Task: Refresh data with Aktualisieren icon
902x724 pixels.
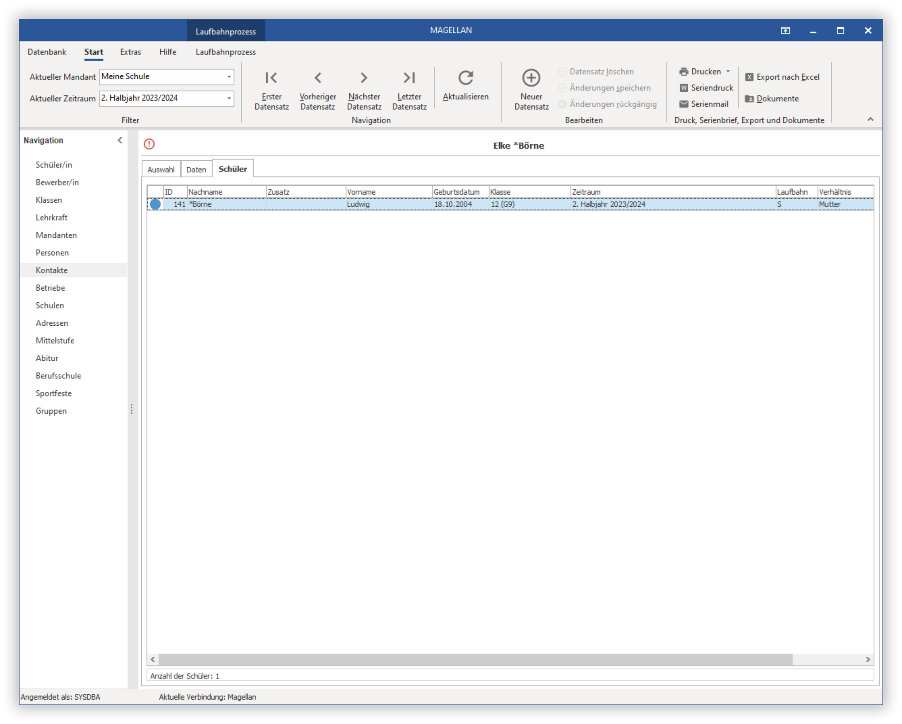Action: (465, 78)
